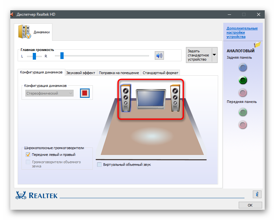Expand Задать стандартное устройство dropdown arrow
The height and width of the screenshot is (220, 275).
214,55
